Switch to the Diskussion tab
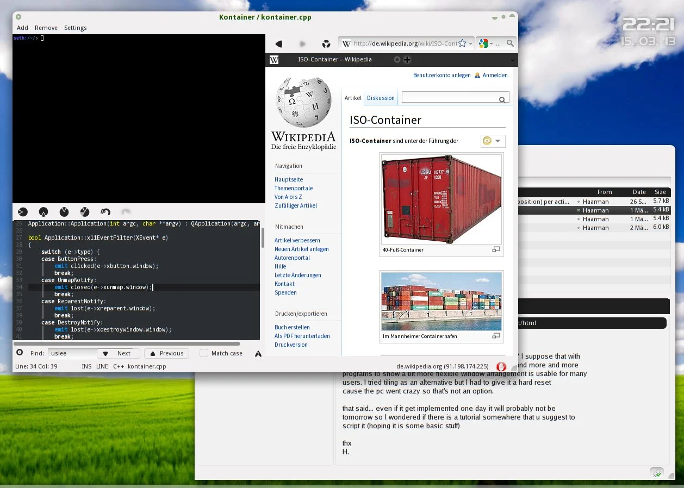684x488 pixels. (x=381, y=98)
